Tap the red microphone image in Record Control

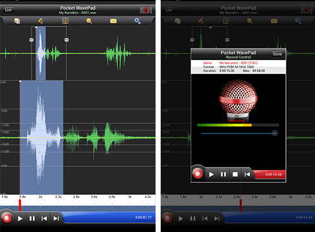238,101
